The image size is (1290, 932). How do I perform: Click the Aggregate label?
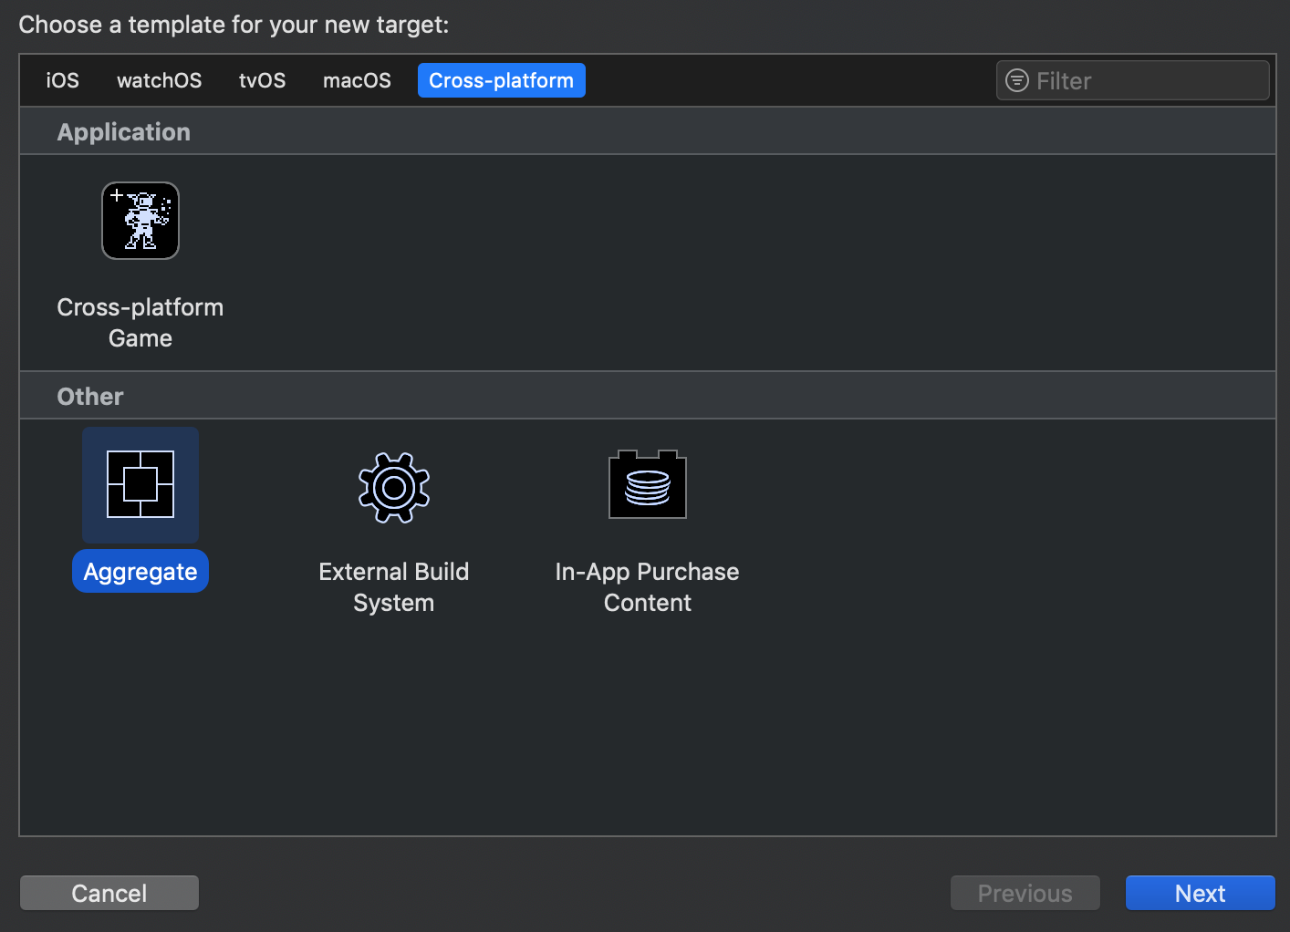140,572
